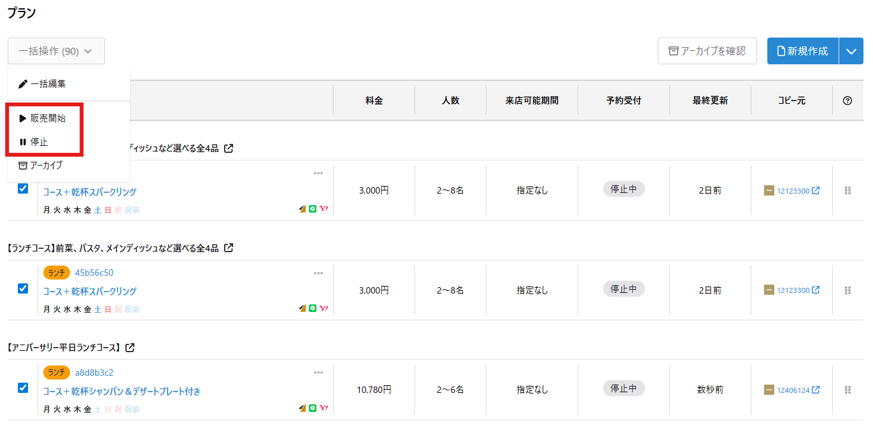Select 販売開始 from the bulk menu
Viewport: 873px width, 426px height.
pos(42,118)
